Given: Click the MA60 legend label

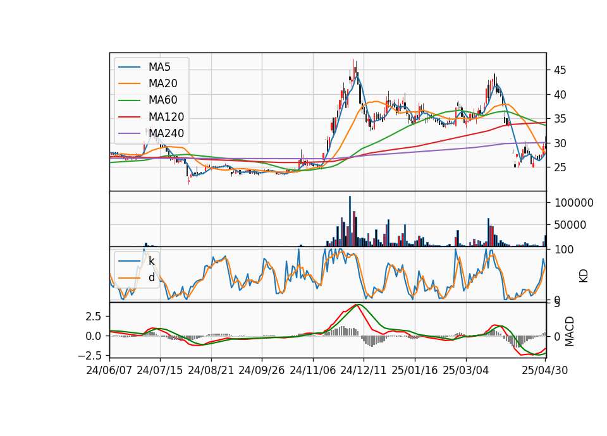Looking at the screenshot, I should [163, 100].
